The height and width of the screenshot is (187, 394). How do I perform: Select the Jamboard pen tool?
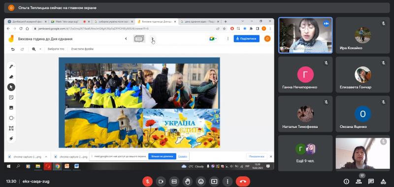11,66
